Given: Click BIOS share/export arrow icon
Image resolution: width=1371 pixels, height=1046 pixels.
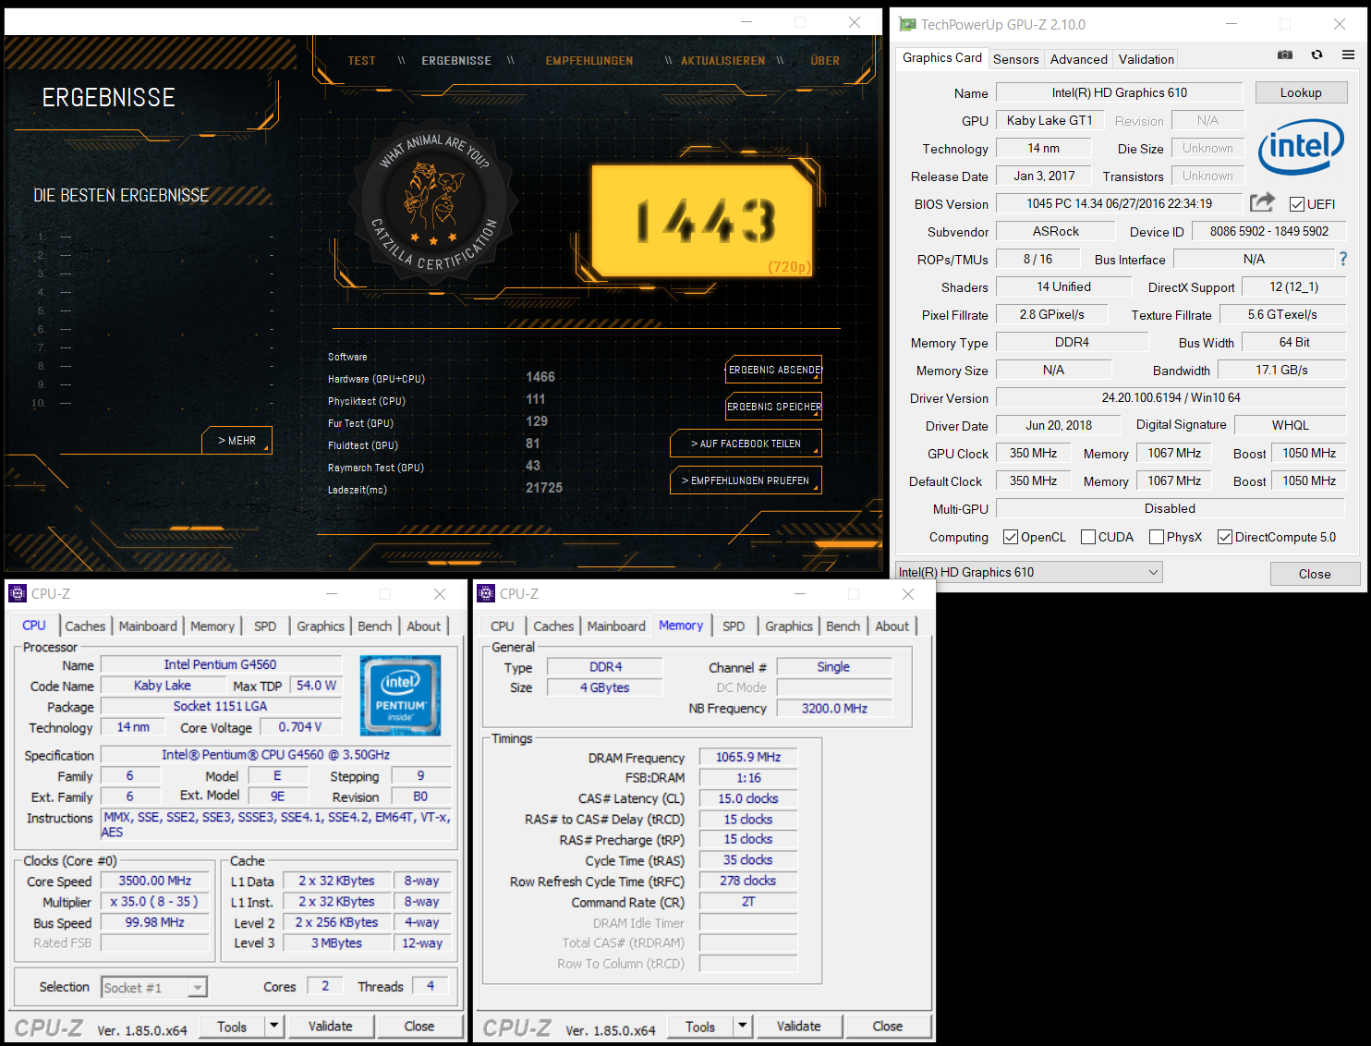Looking at the screenshot, I should pos(1262,202).
